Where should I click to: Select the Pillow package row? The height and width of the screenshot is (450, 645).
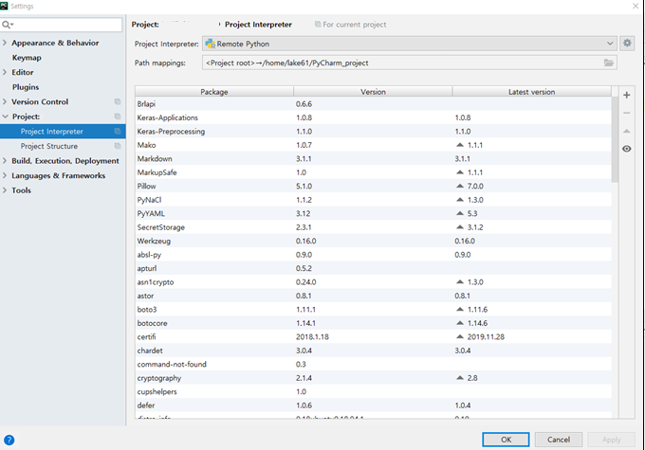pyautogui.click(x=373, y=187)
